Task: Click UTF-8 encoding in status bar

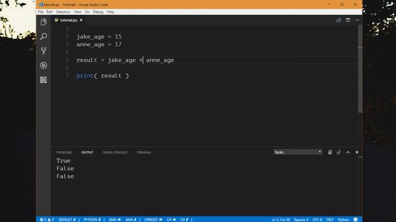Action: pyautogui.click(x=317, y=220)
